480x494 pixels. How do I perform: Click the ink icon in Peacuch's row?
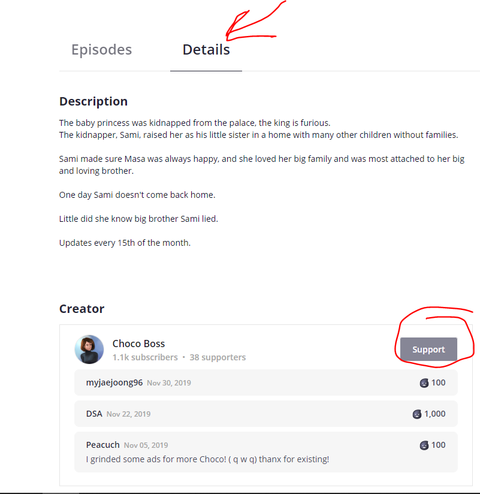[424, 445]
